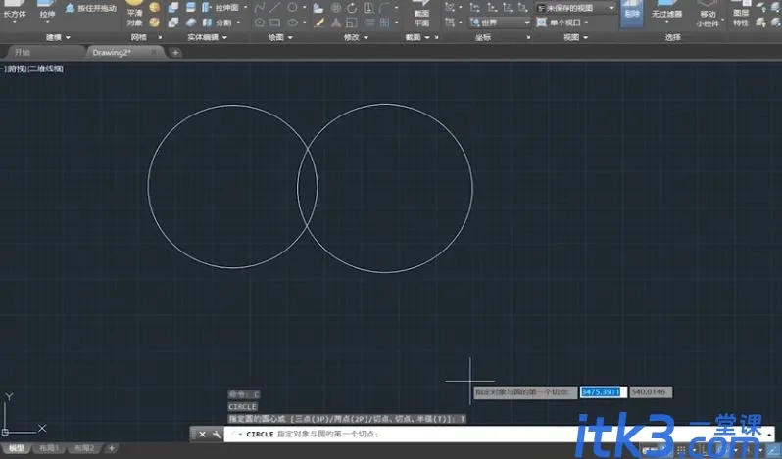Expand the 修改 panel flyout
This screenshot has height=459, width=782.
coord(356,37)
